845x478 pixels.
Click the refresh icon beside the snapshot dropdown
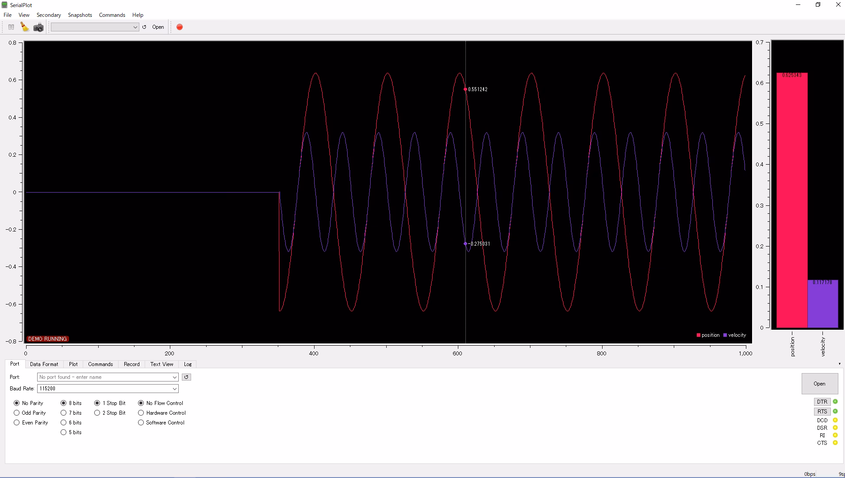pos(144,27)
